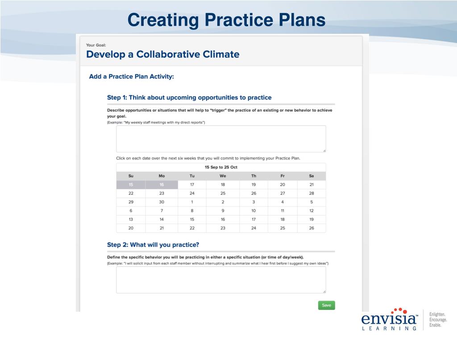
Task: Click the Step 1 opportunities text area
Action: coord(221,139)
